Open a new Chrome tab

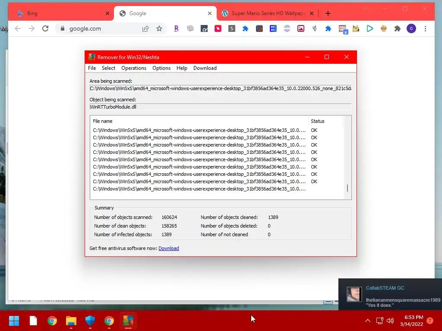(x=328, y=13)
